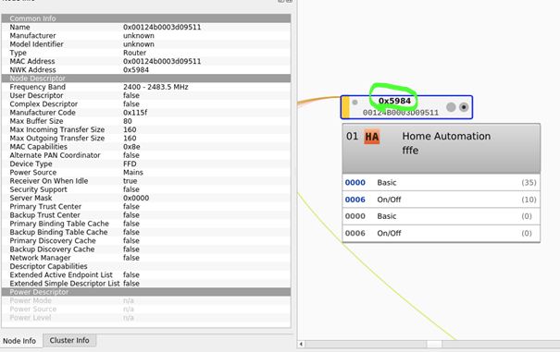
Task: Click the Common Info section header
Action: click(x=146, y=18)
